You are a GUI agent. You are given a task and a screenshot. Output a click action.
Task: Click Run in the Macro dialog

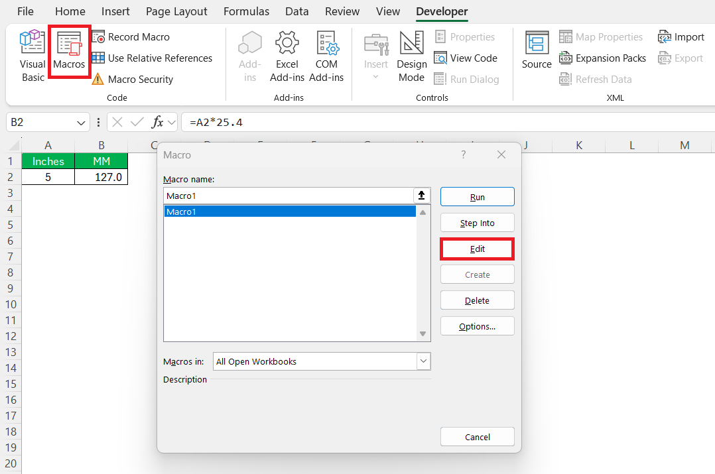pos(478,197)
